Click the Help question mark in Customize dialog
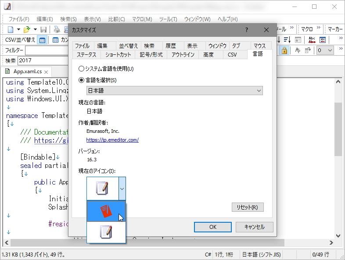 [x=247, y=30]
